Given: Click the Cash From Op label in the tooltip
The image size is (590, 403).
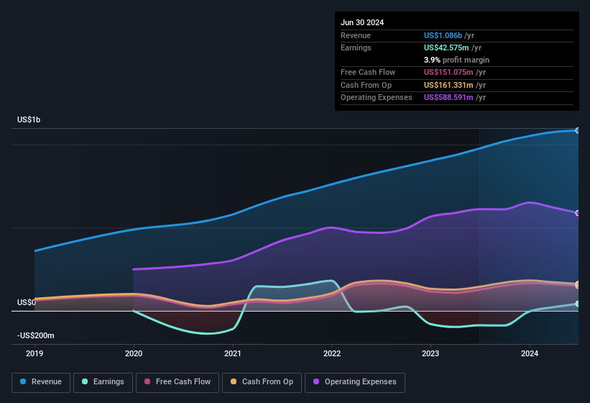Looking at the screenshot, I should click(366, 85).
